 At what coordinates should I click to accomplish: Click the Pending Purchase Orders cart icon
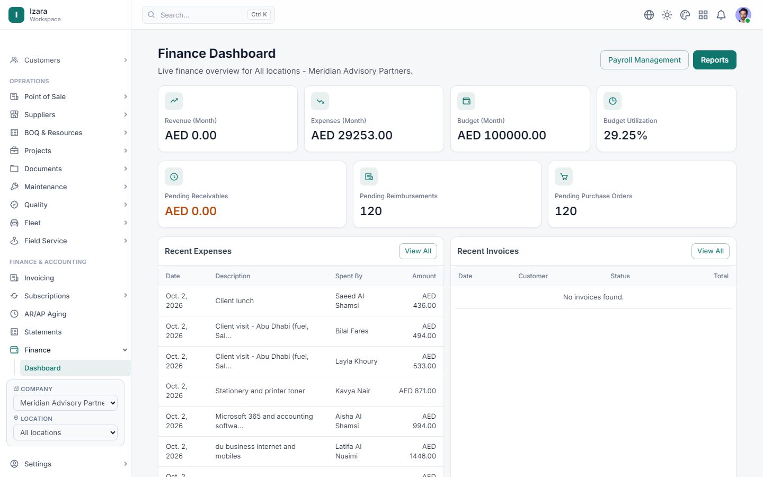click(564, 176)
